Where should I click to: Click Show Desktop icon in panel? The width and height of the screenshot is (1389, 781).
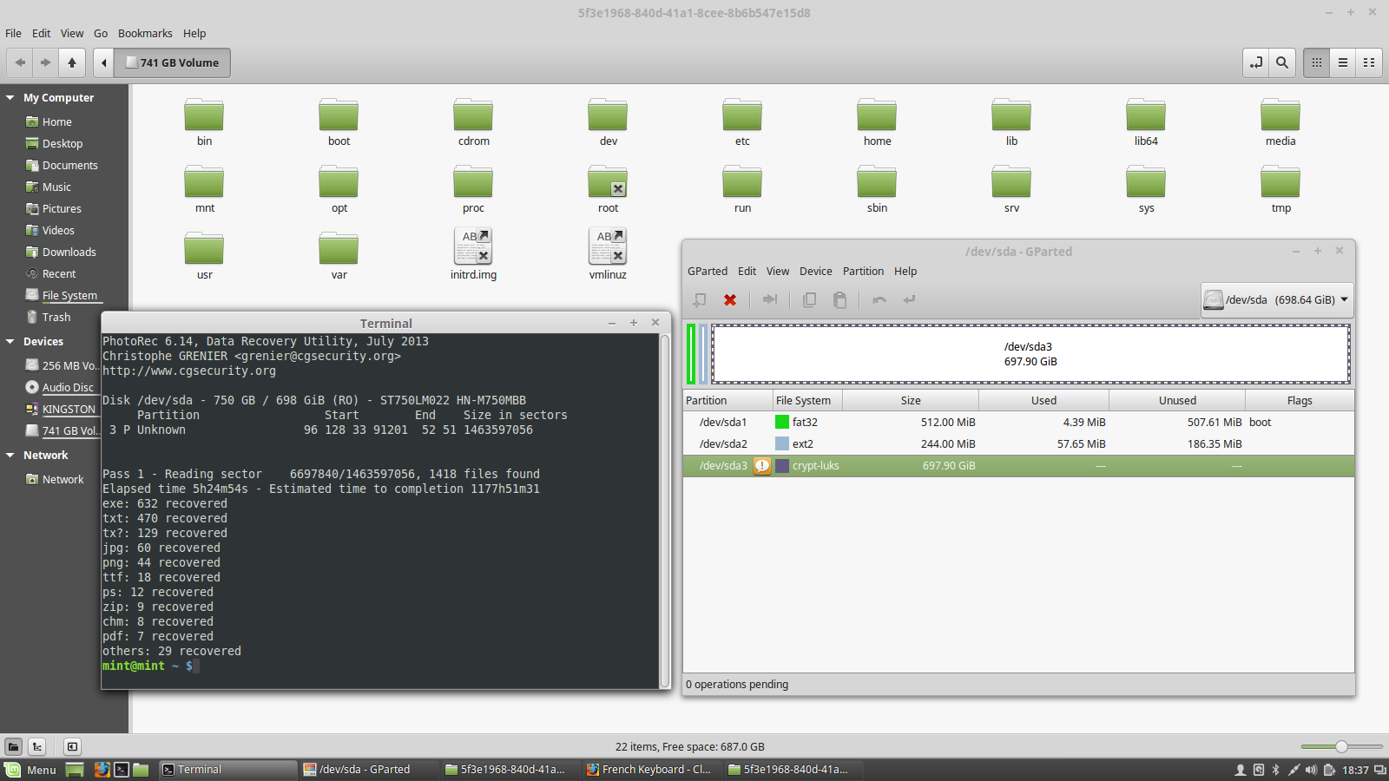pyautogui.click(x=75, y=770)
